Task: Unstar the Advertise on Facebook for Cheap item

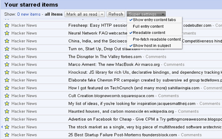Action: click(7, 119)
